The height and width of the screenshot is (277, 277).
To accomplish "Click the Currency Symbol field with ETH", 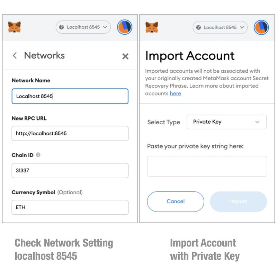I will (70, 207).
